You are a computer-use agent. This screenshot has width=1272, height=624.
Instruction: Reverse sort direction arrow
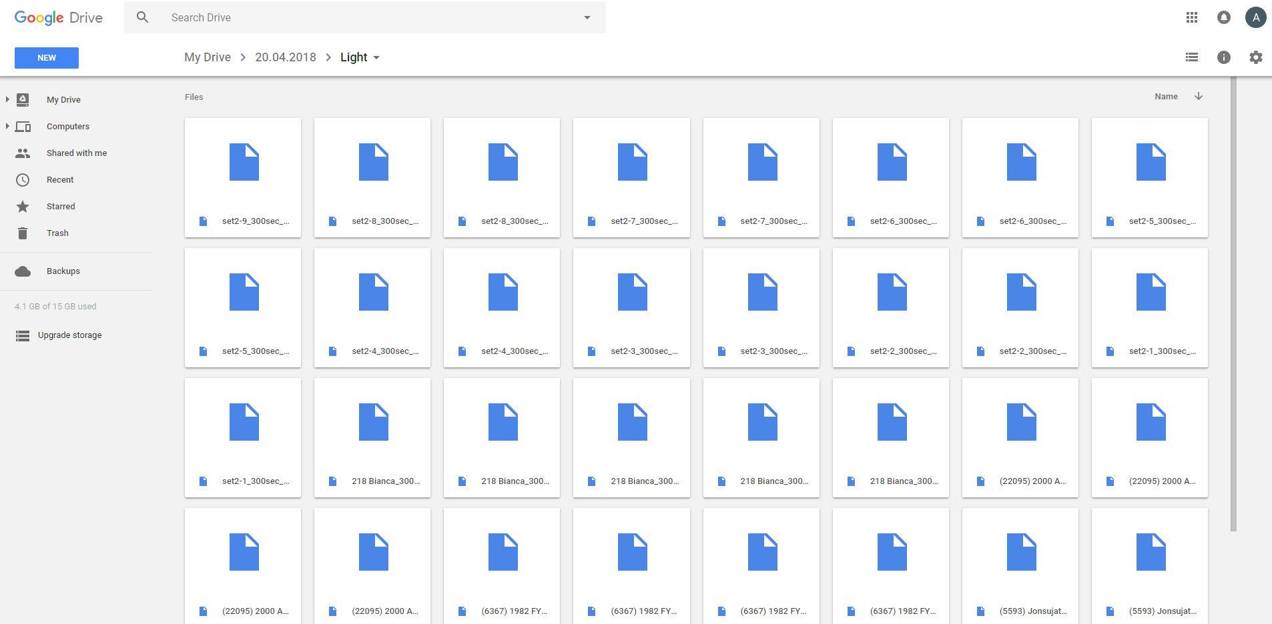[x=1198, y=97]
